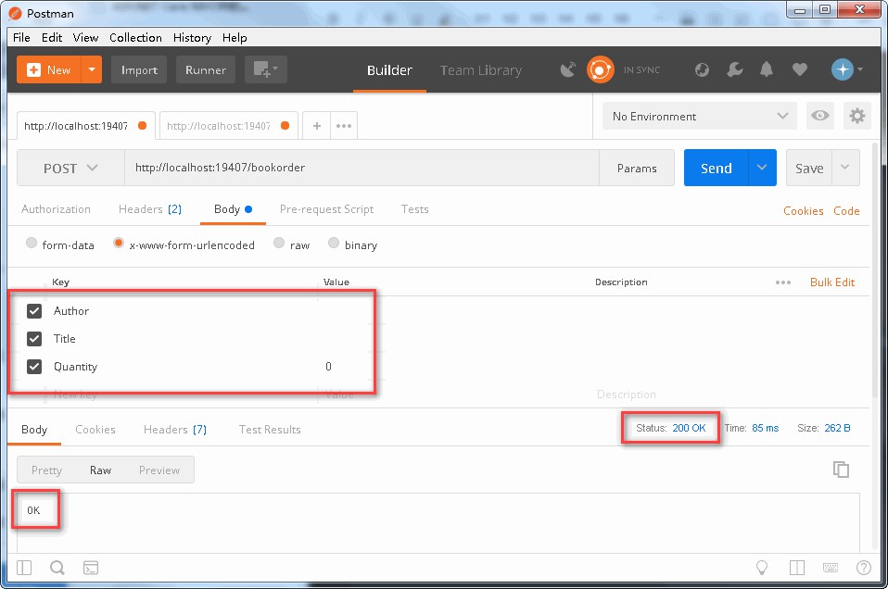Screen dimensions: 888x589
Task: Open the search icon in status bar
Action: (57, 568)
